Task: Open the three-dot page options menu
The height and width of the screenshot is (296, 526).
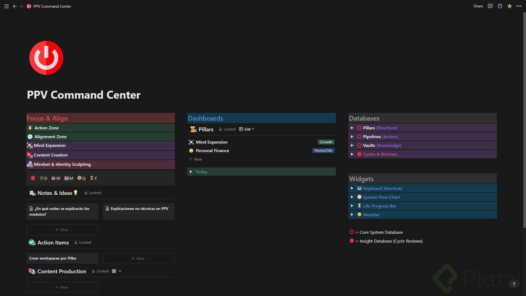Action: pos(519,6)
